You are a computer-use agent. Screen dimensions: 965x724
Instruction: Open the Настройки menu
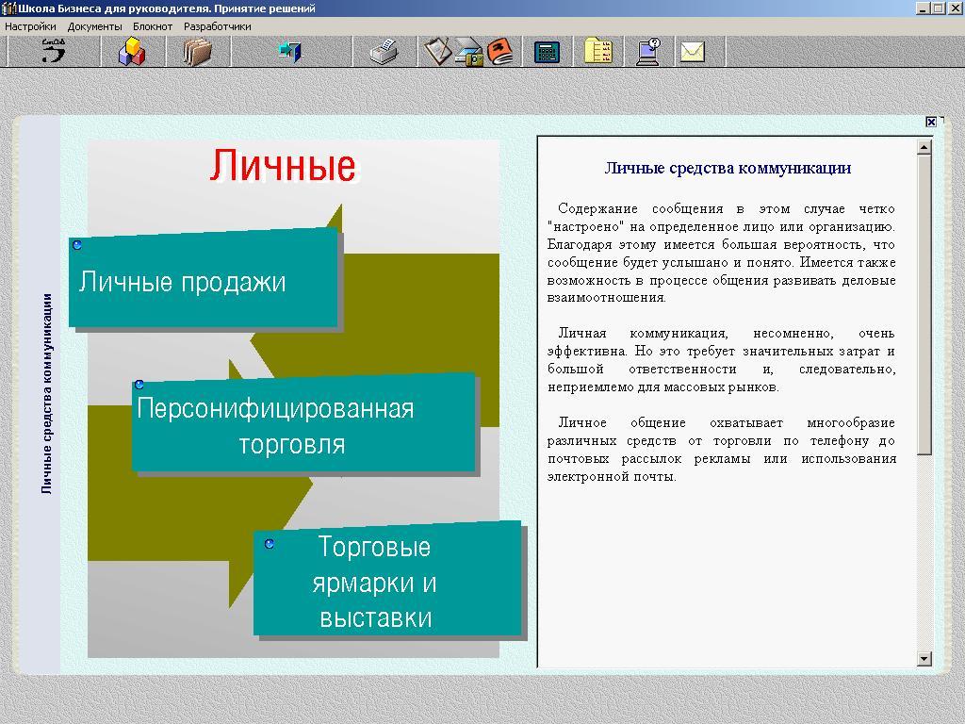(x=30, y=26)
